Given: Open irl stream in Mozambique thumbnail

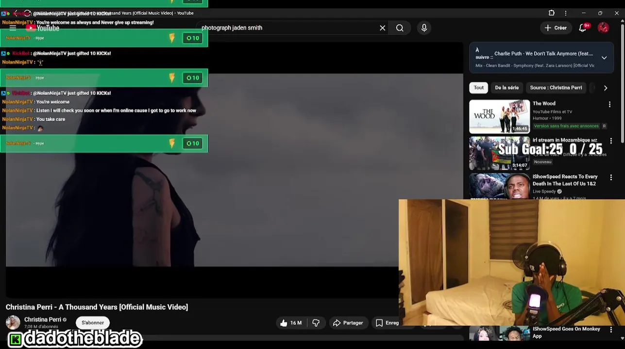Looking at the screenshot, I should pos(499,153).
